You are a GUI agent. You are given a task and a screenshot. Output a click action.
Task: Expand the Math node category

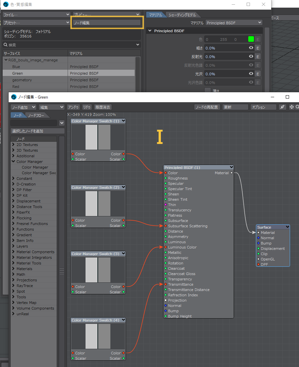point(13,274)
